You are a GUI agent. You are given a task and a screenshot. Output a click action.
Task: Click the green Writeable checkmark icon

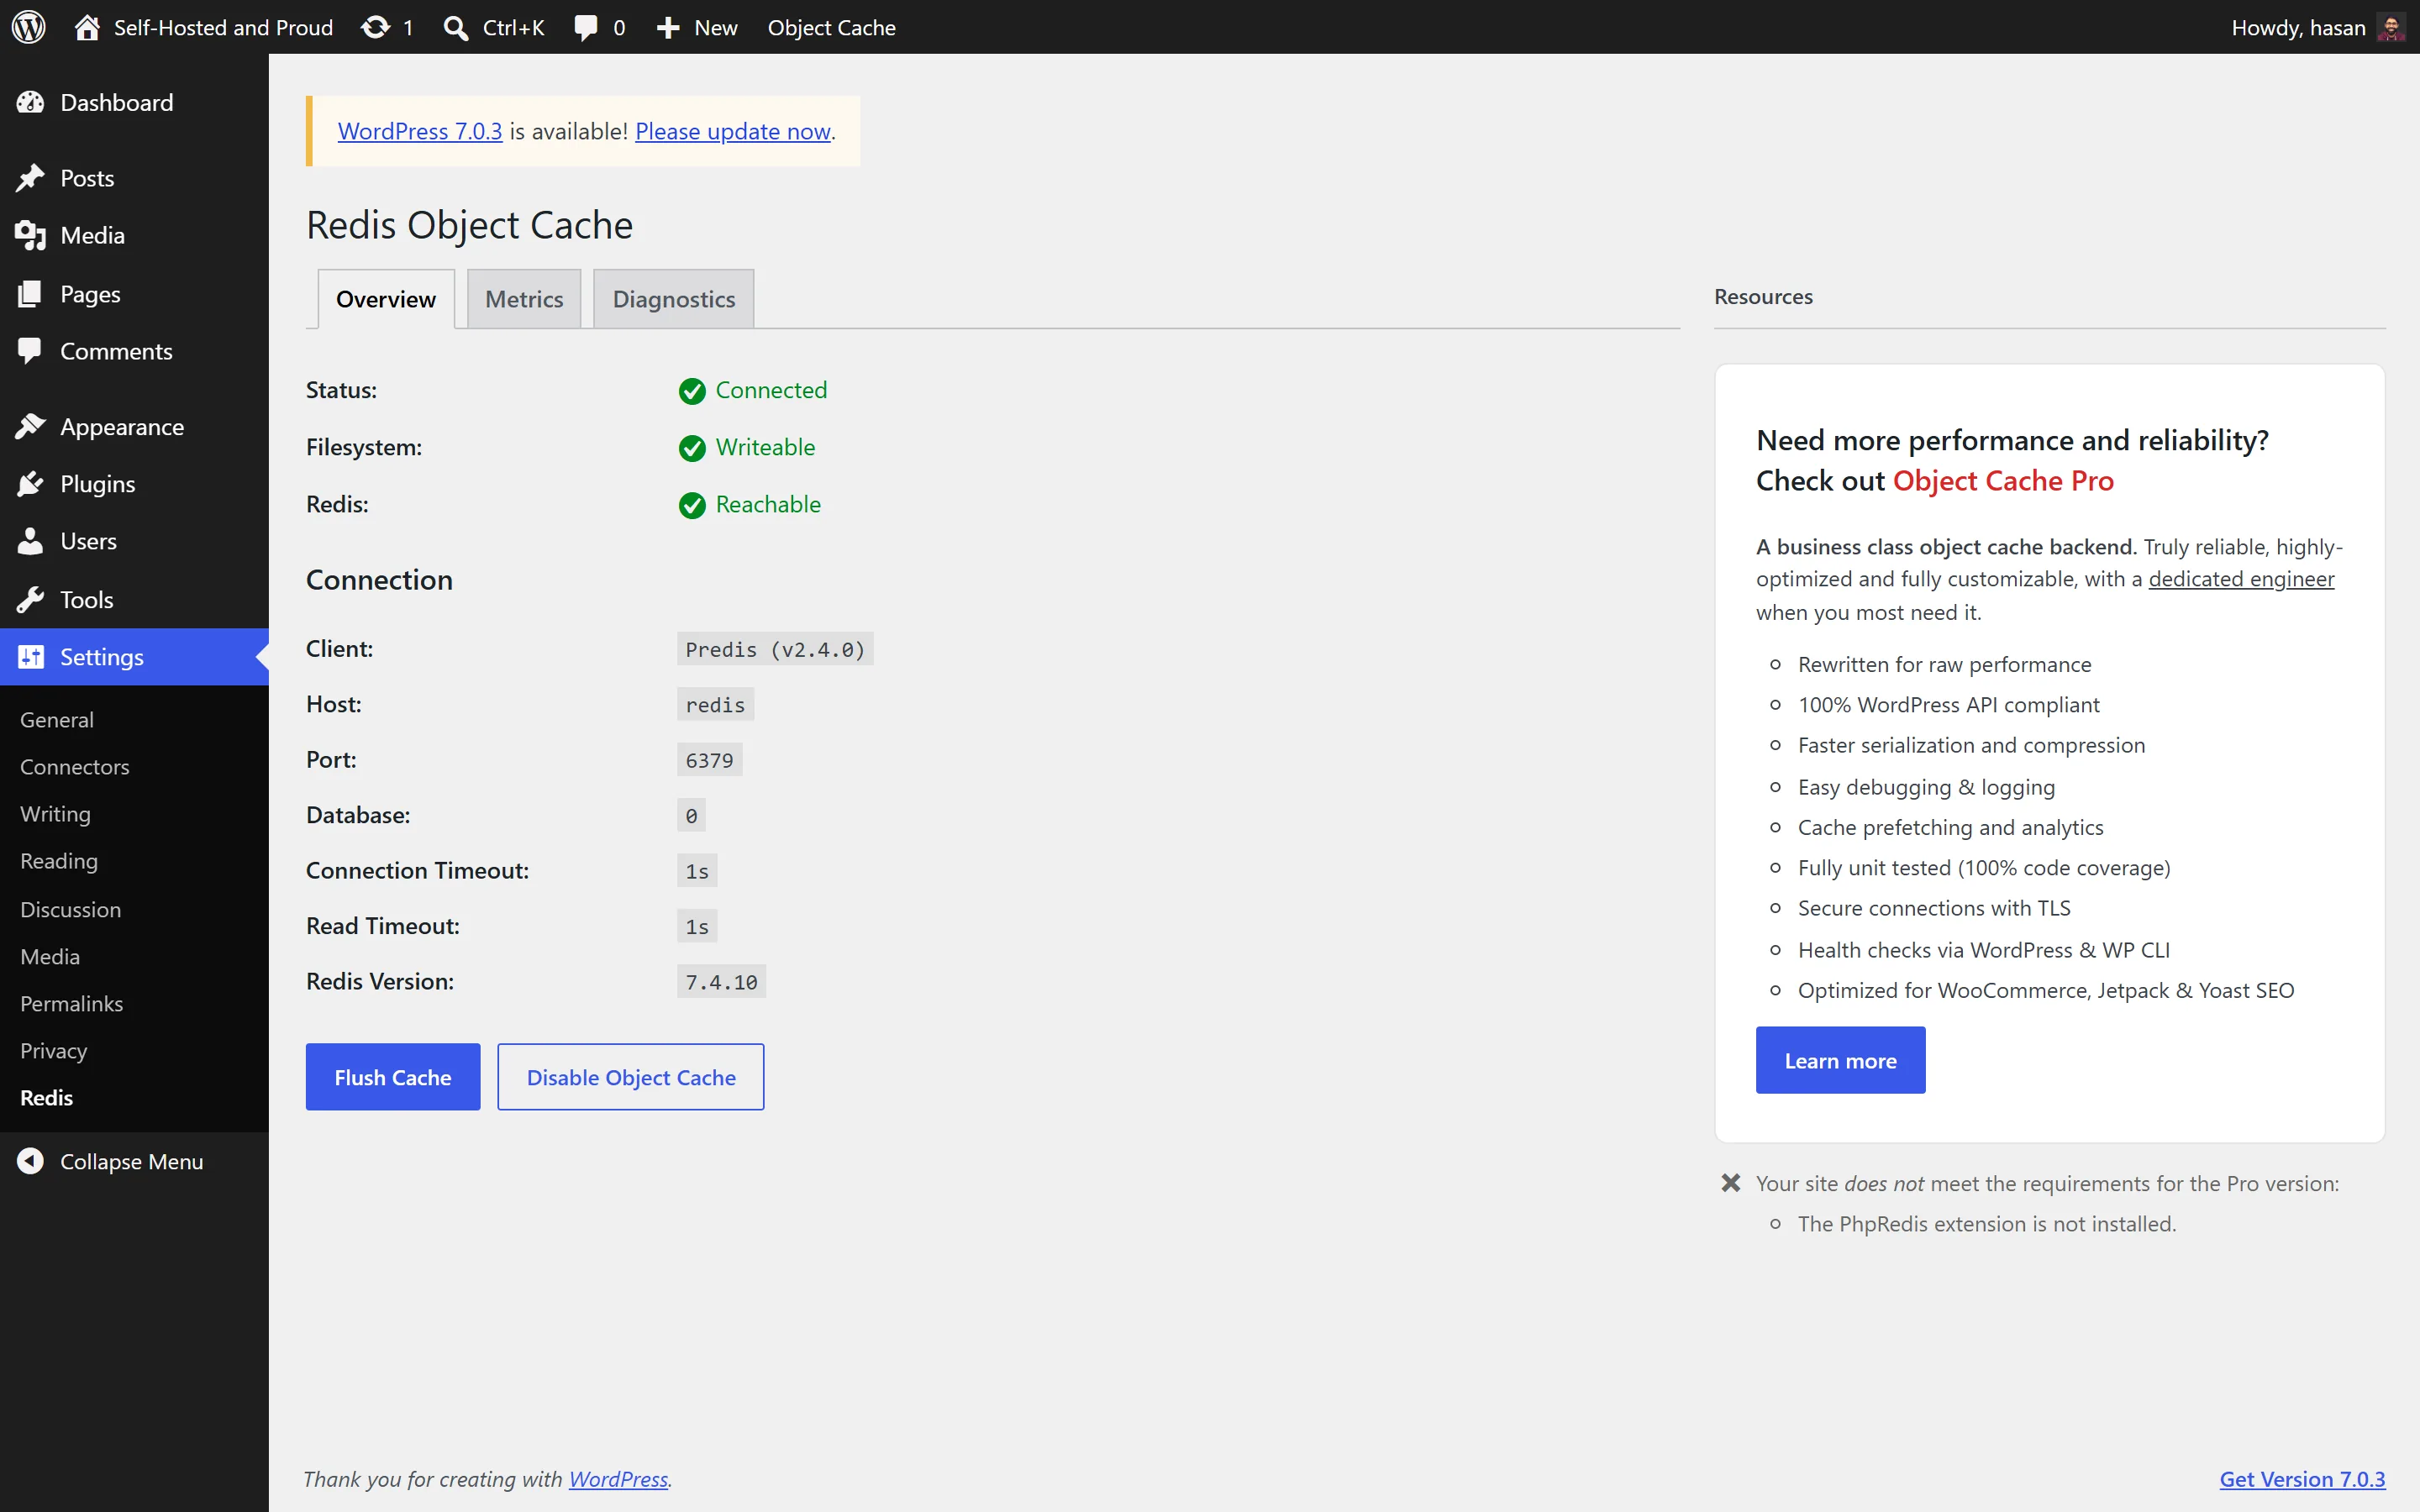tap(692, 448)
